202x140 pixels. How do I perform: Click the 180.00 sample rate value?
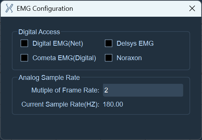113,104
